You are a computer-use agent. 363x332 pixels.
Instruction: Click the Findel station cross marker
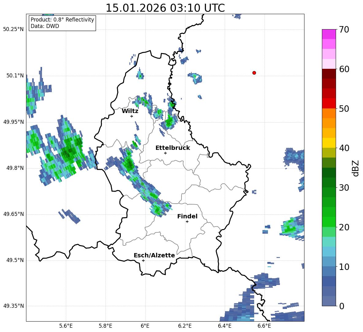pyautogui.click(x=187, y=221)
